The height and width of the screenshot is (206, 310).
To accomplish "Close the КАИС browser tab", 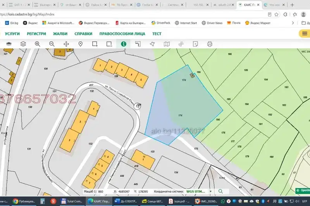I will [x=258, y=5].
